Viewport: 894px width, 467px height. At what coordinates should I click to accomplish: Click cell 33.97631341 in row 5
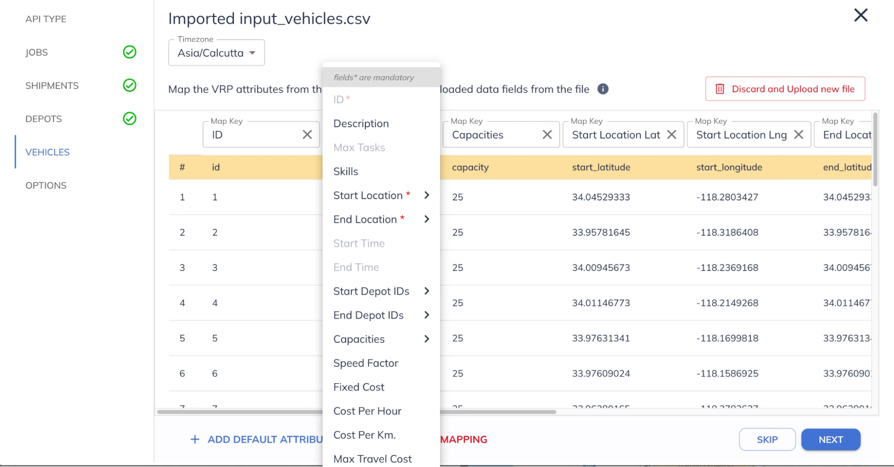pyautogui.click(x=601, y=338)
